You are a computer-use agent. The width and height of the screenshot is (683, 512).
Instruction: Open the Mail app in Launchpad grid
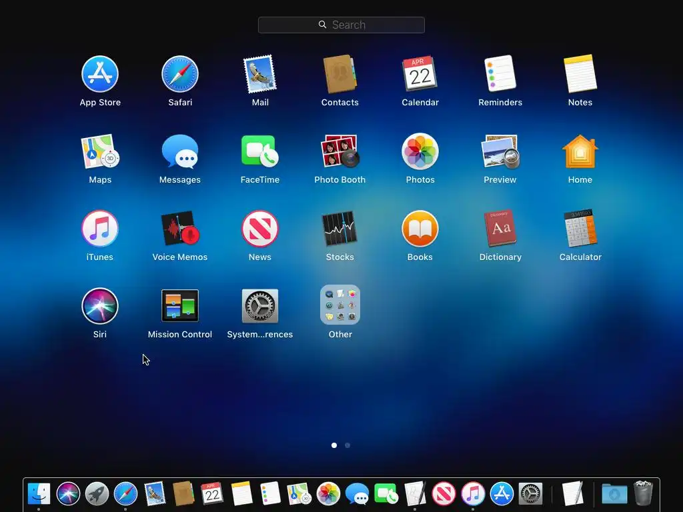[x=260, y=74]
